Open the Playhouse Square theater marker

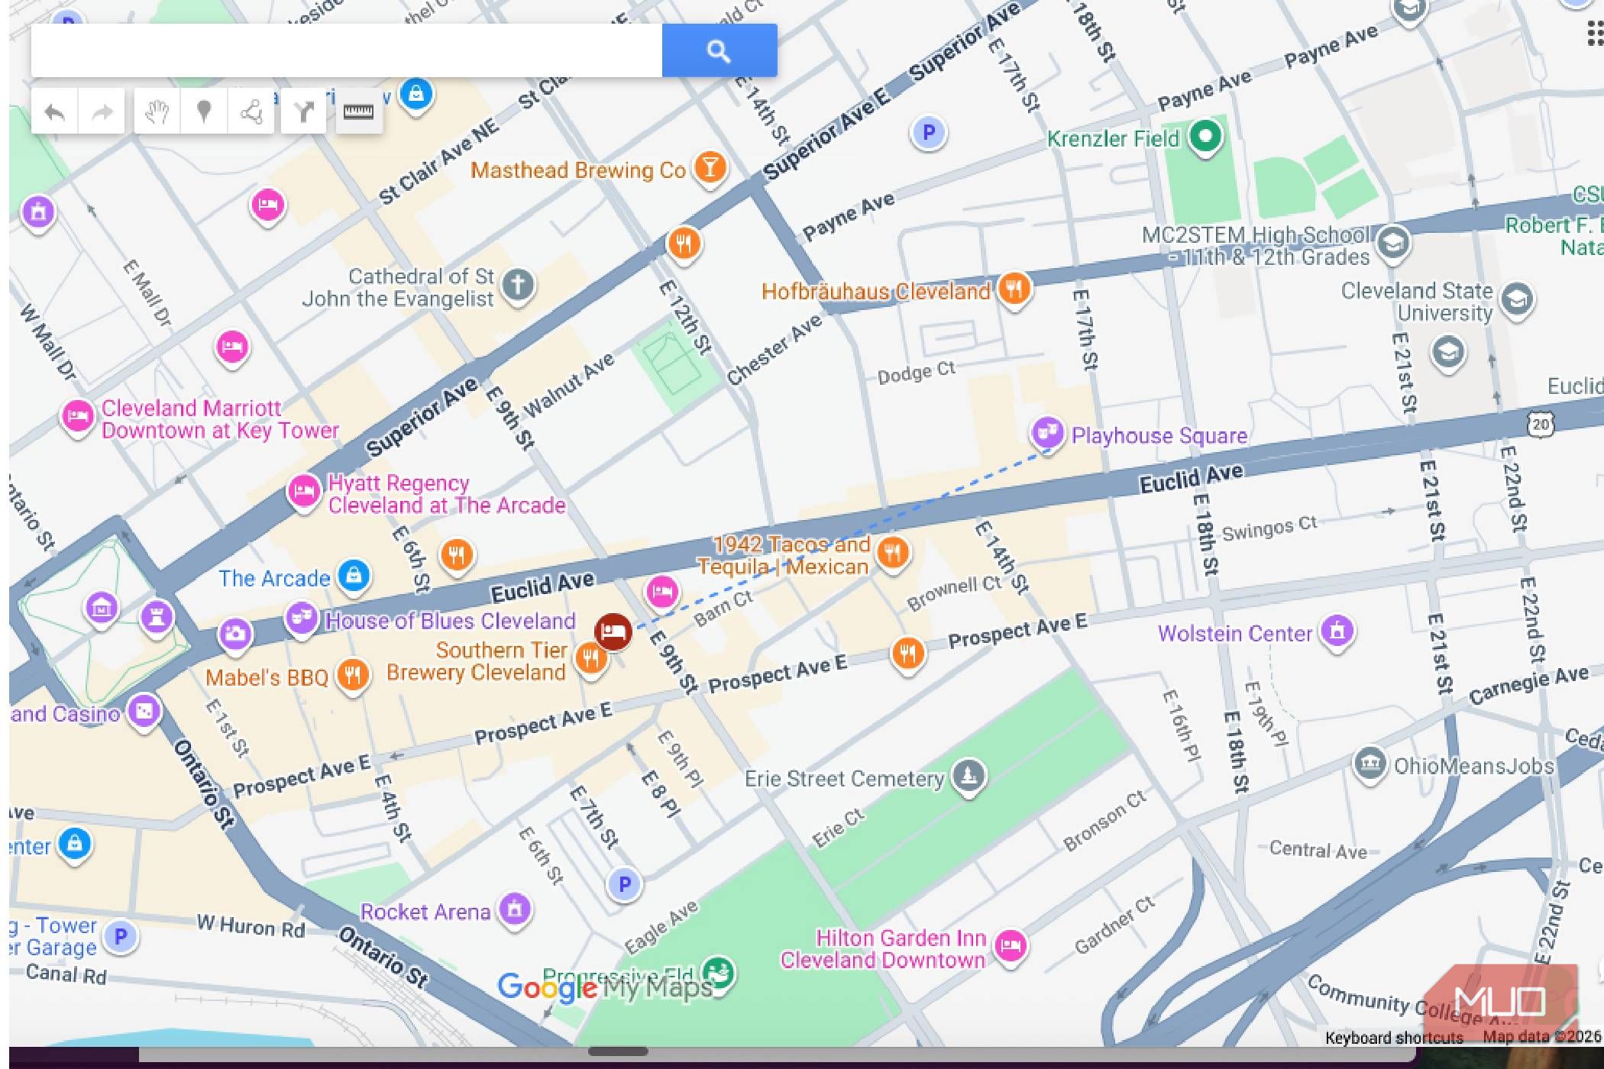pos(1047,434)
